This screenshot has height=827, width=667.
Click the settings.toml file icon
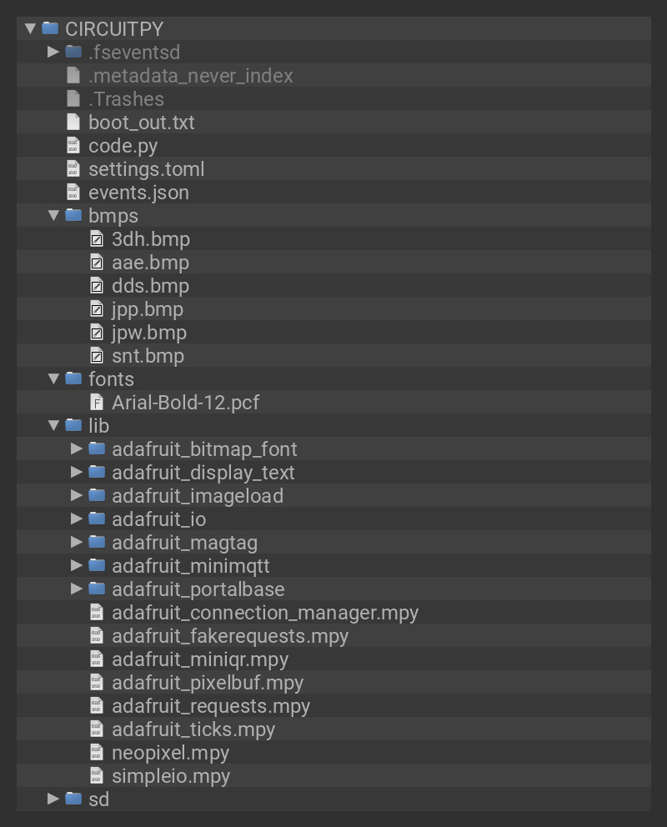73,169
